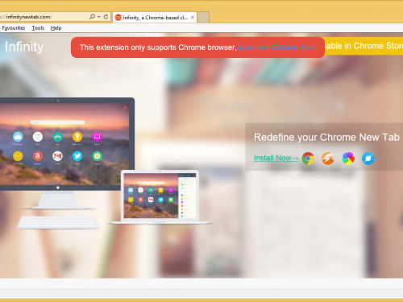Follow the download Chrome here link
This screenshot has width=403, height=302.
point(276,48)
